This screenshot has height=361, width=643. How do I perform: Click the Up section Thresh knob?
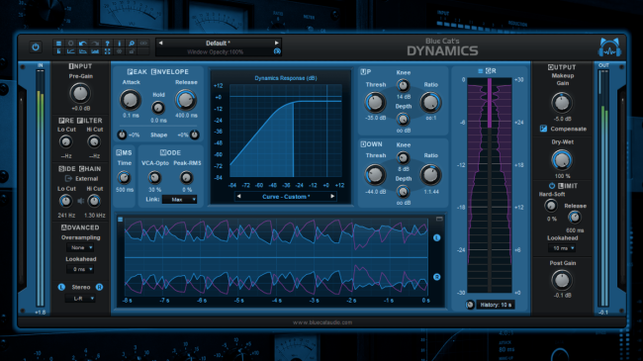click(x=375, y=103)
